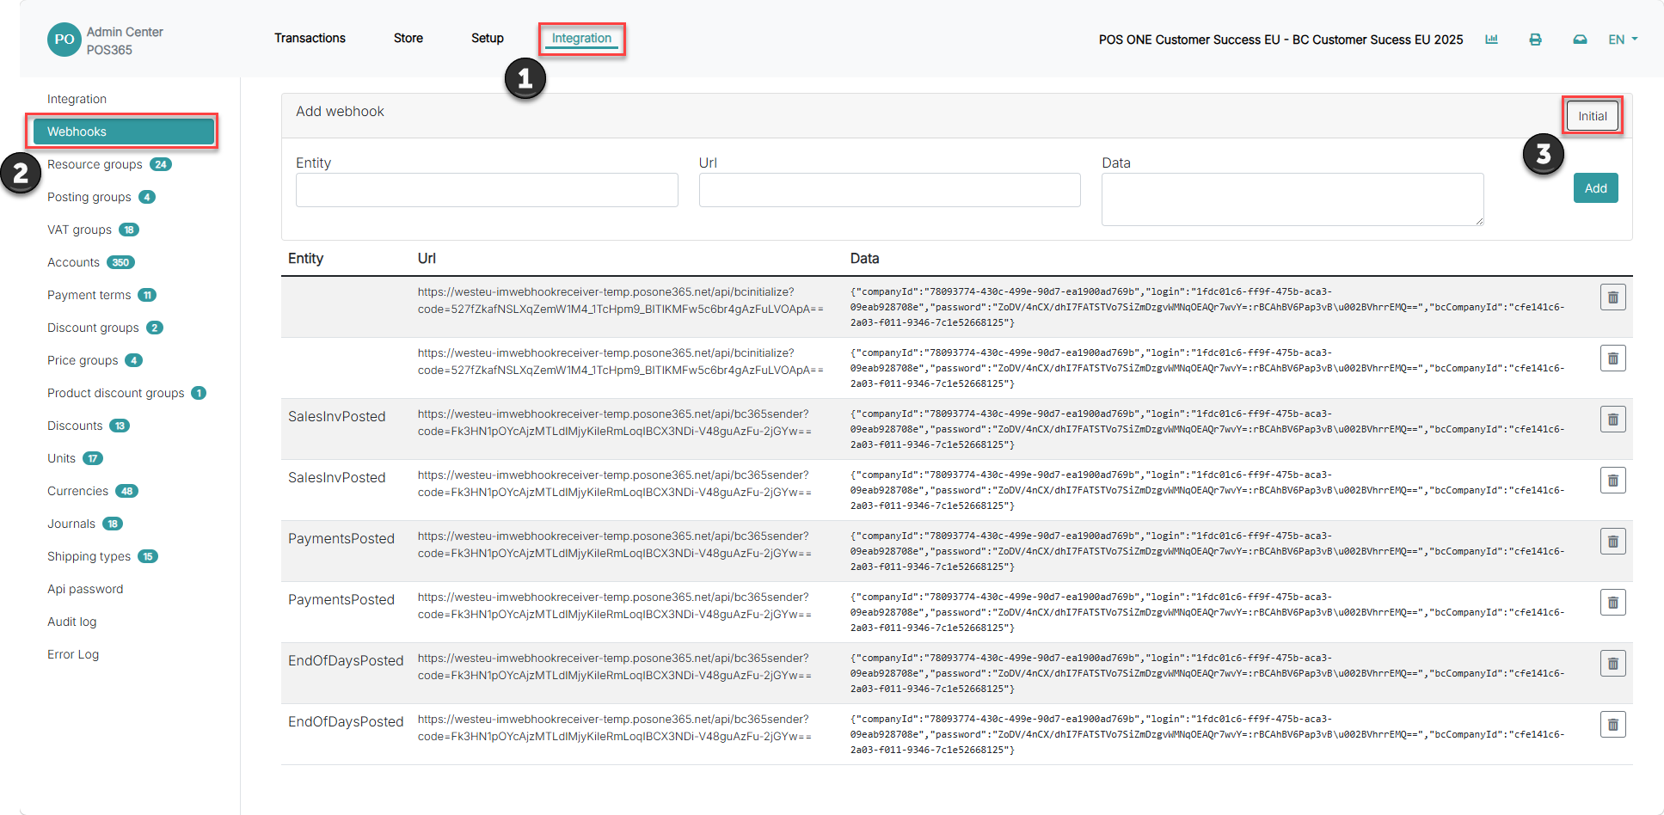Click the Entity column header
Image resolution: width=1664 pixels, height=815 pixels.
[305, 258]
